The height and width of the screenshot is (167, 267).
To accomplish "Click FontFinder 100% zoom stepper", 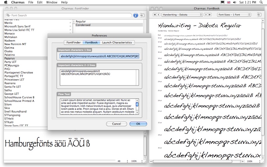I will point(142,161).
